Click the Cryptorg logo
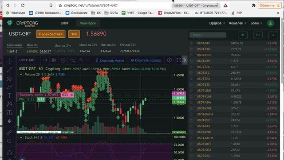Image resolution: width=284 pixels, height=160 pixels. tap(23, 24)
